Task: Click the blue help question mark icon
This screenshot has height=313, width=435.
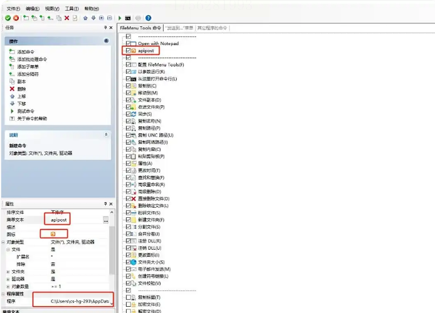Action: click(x=149, y=18)
